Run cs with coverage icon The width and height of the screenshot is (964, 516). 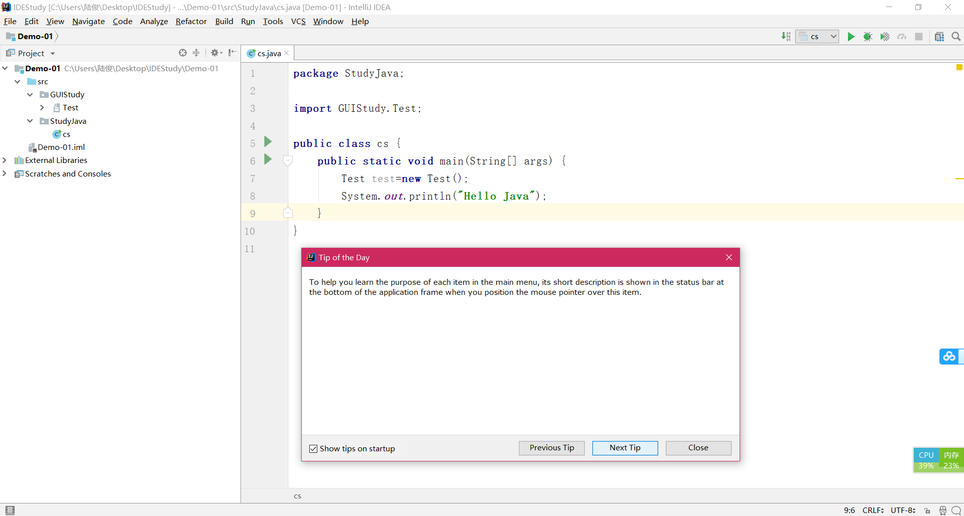pos(885,37)
